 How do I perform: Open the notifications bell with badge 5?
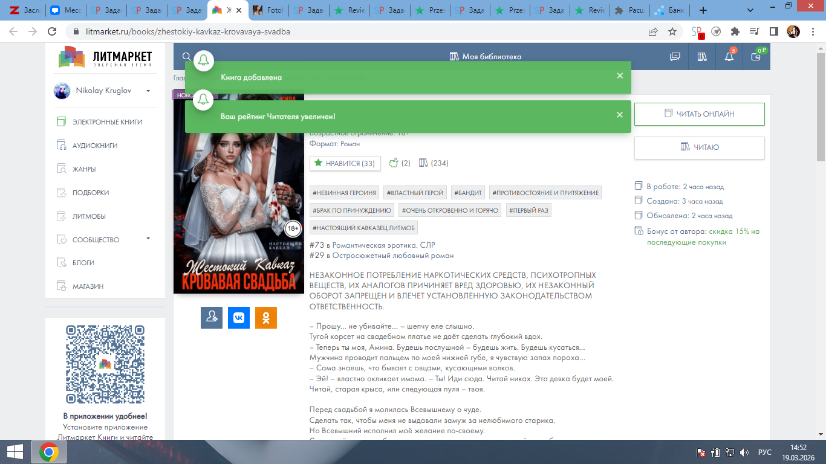click(x=730, y=56)
